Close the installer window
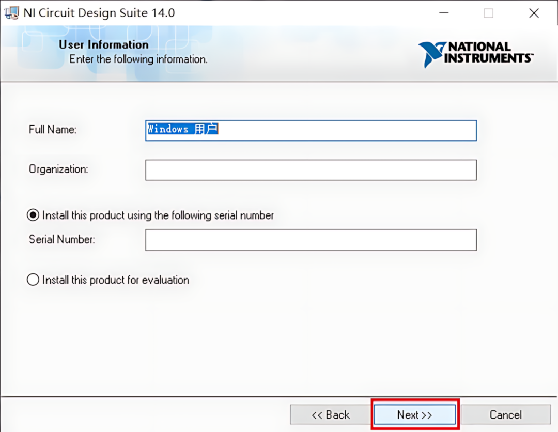Image resolution: width=558 pixels, height=432 pixels. point(534,13)
